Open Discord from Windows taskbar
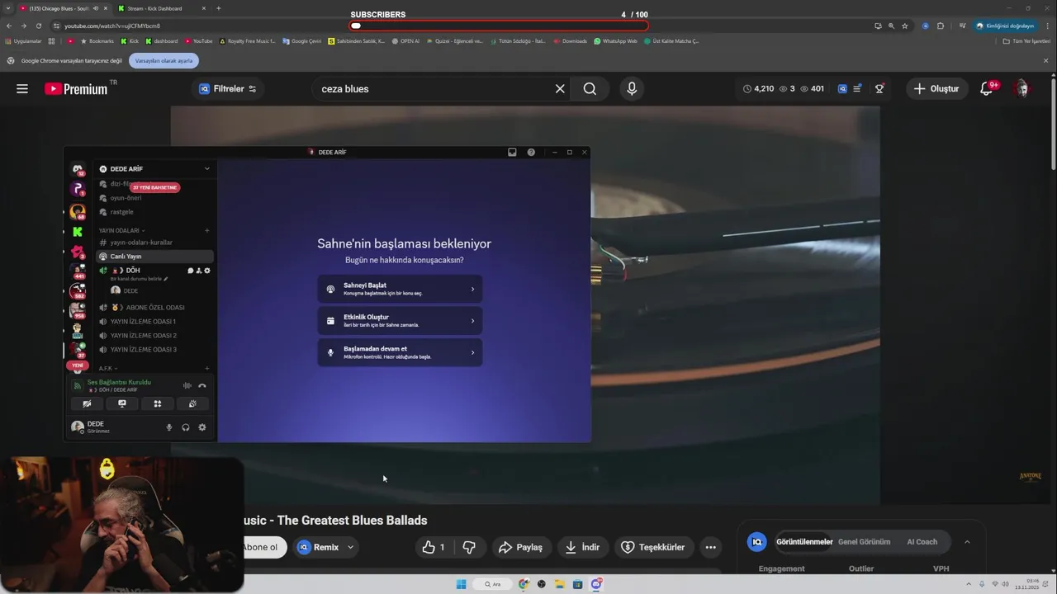Viewport: 1057px width, 594px height. point(596,584)
